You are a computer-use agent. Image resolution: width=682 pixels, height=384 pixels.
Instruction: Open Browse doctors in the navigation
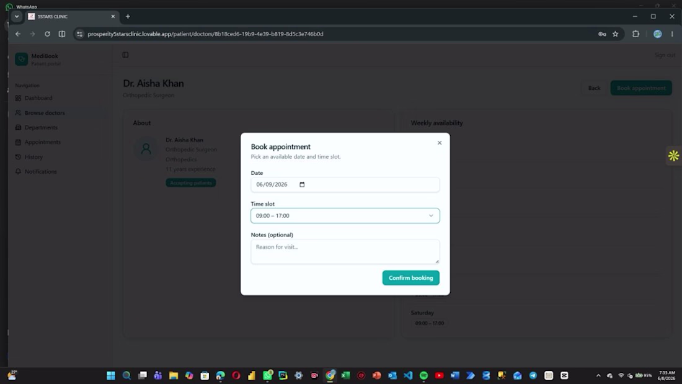point(45,113)
